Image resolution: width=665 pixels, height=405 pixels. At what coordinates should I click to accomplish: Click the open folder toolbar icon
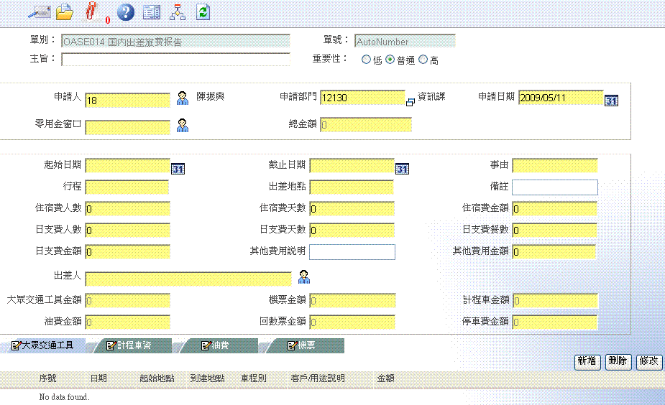[65, 11]
